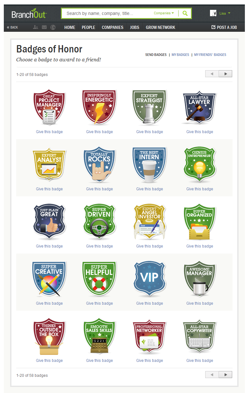Click Post a Job button

tap(224, 27)
